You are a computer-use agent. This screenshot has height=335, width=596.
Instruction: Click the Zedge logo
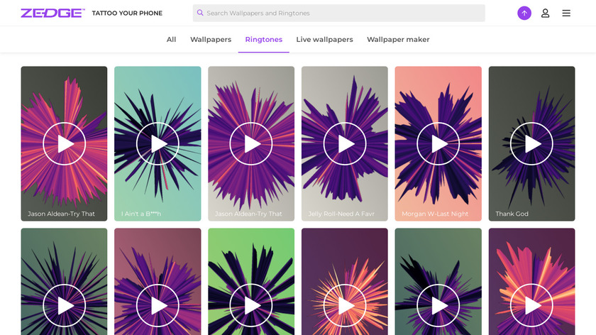(53, 13)
